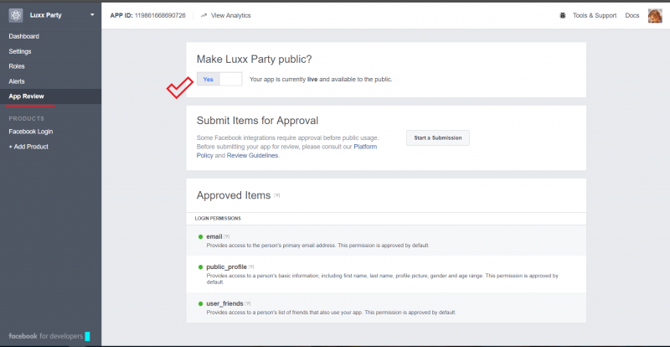Go to Dashboard in sidebar

(24, 36)
